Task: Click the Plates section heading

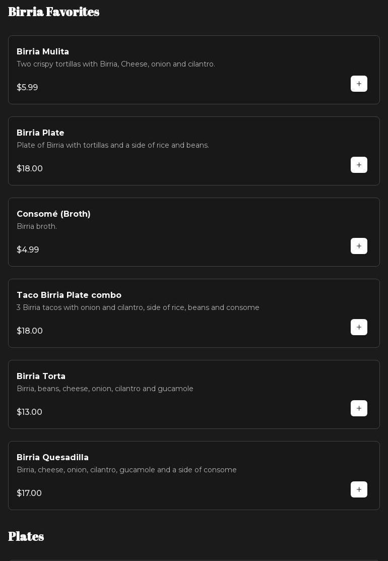Action: pyautogui.click(x=26, y=536)
